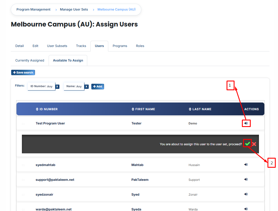Confirm assignment with green checkmark
Image resolution: width=278 pixels, height=211 pixels.
248,144
